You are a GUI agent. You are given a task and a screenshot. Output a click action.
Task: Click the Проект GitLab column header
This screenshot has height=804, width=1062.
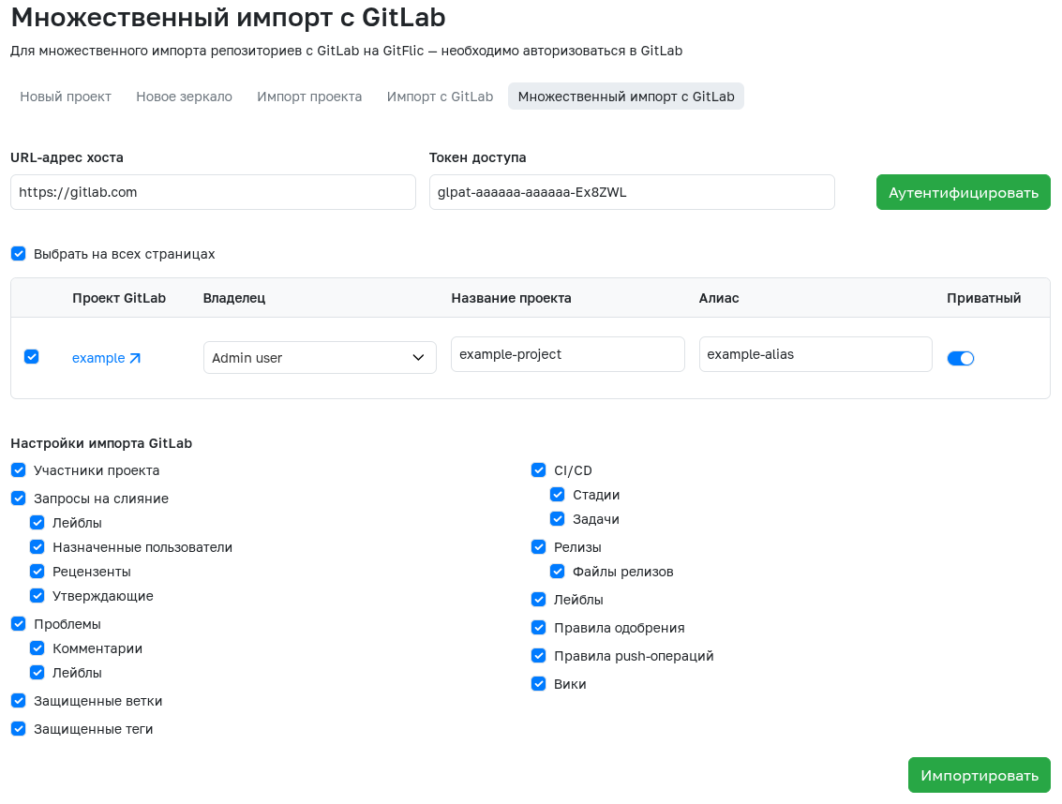(x=119, y=298)
